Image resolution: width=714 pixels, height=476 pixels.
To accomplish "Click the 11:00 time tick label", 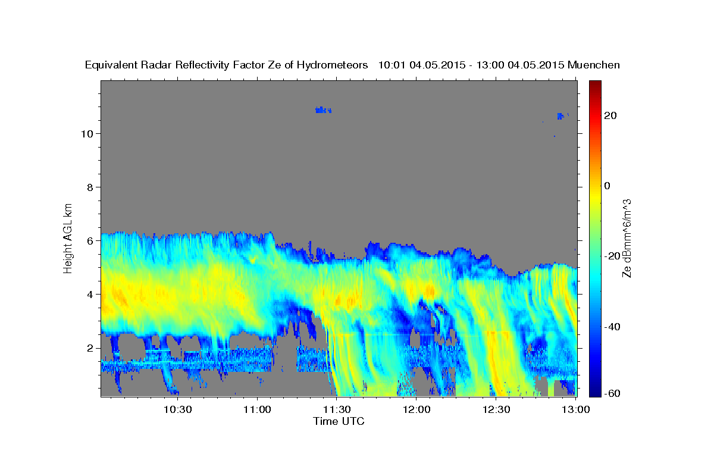I will coord(257,409).
